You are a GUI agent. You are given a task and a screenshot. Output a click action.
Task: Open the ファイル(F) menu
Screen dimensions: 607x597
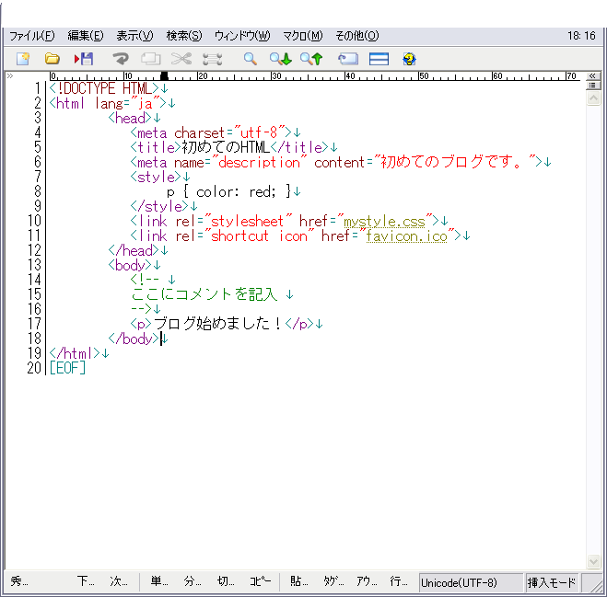(31, 36)
